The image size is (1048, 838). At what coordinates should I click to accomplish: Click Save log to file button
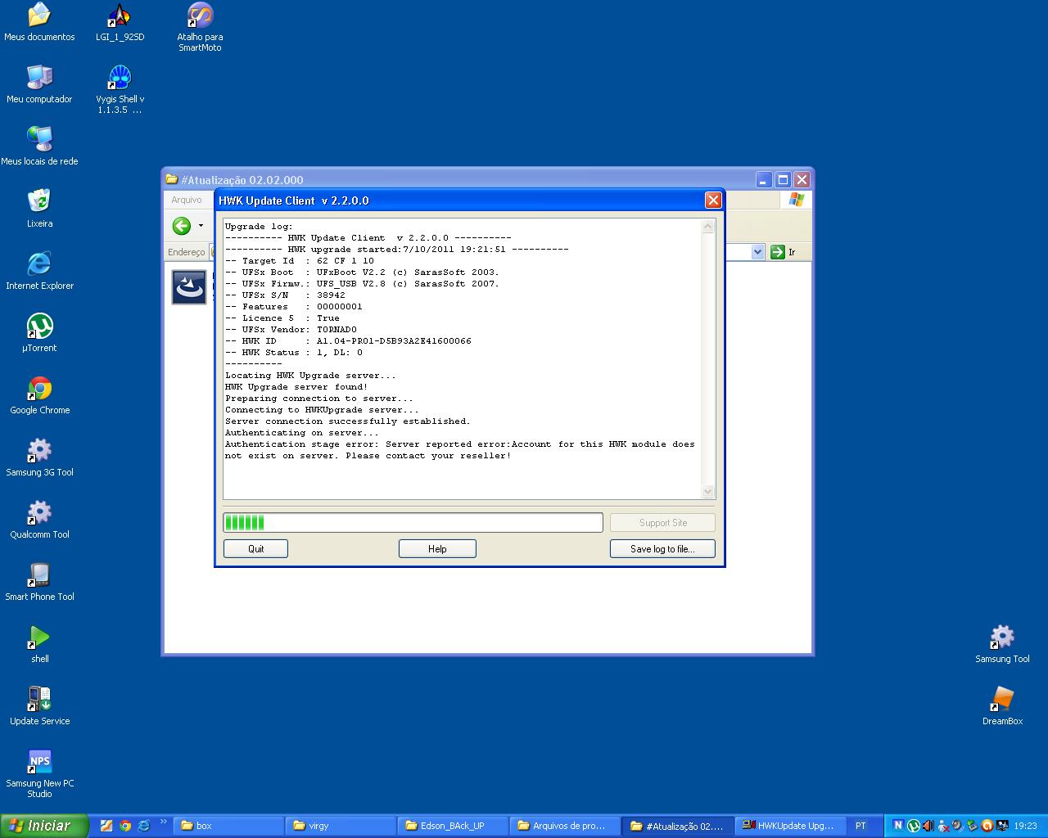click(x=662, y=549)
